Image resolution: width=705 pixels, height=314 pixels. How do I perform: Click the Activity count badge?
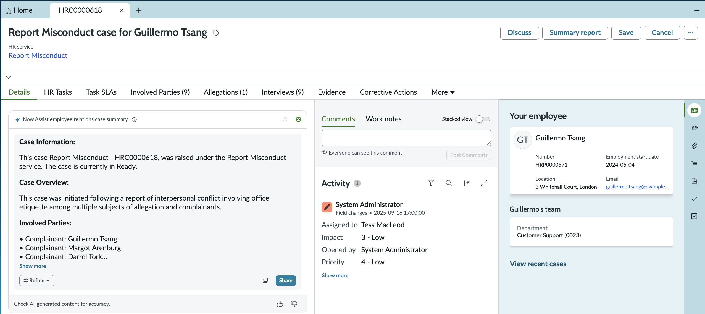coord(357,183)
